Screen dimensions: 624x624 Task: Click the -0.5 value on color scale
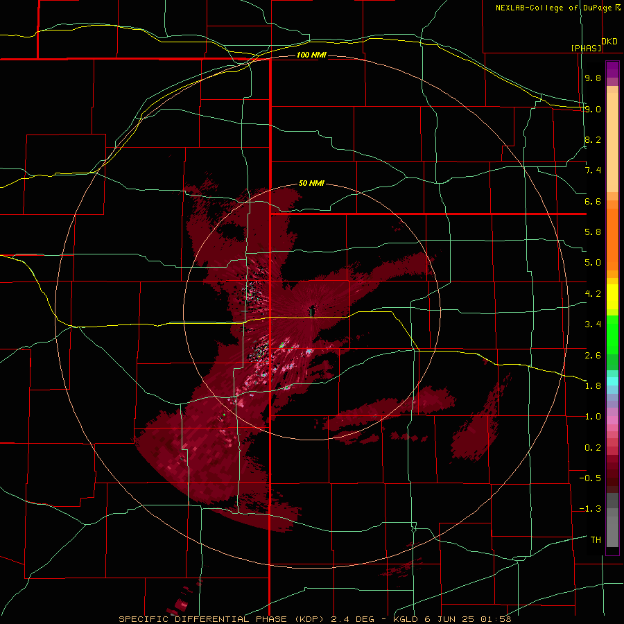click(x=590, y=478)
